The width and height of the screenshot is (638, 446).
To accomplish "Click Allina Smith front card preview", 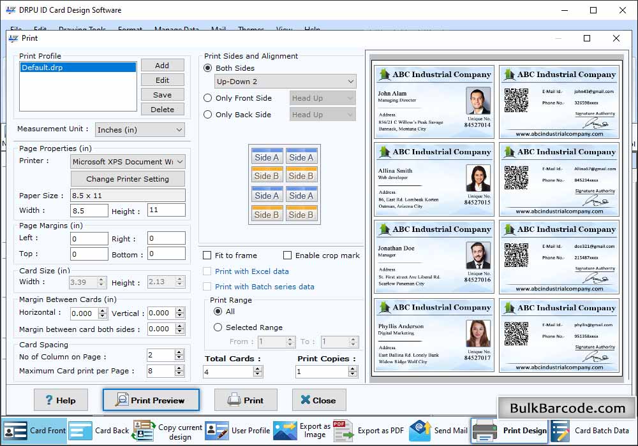I will point(434,179).
